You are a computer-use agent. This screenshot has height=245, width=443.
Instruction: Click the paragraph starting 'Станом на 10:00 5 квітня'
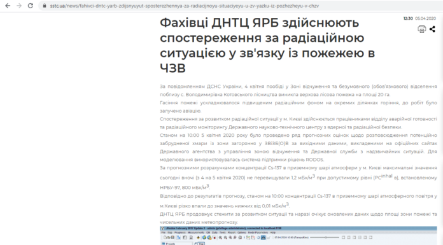coord(299,147)
